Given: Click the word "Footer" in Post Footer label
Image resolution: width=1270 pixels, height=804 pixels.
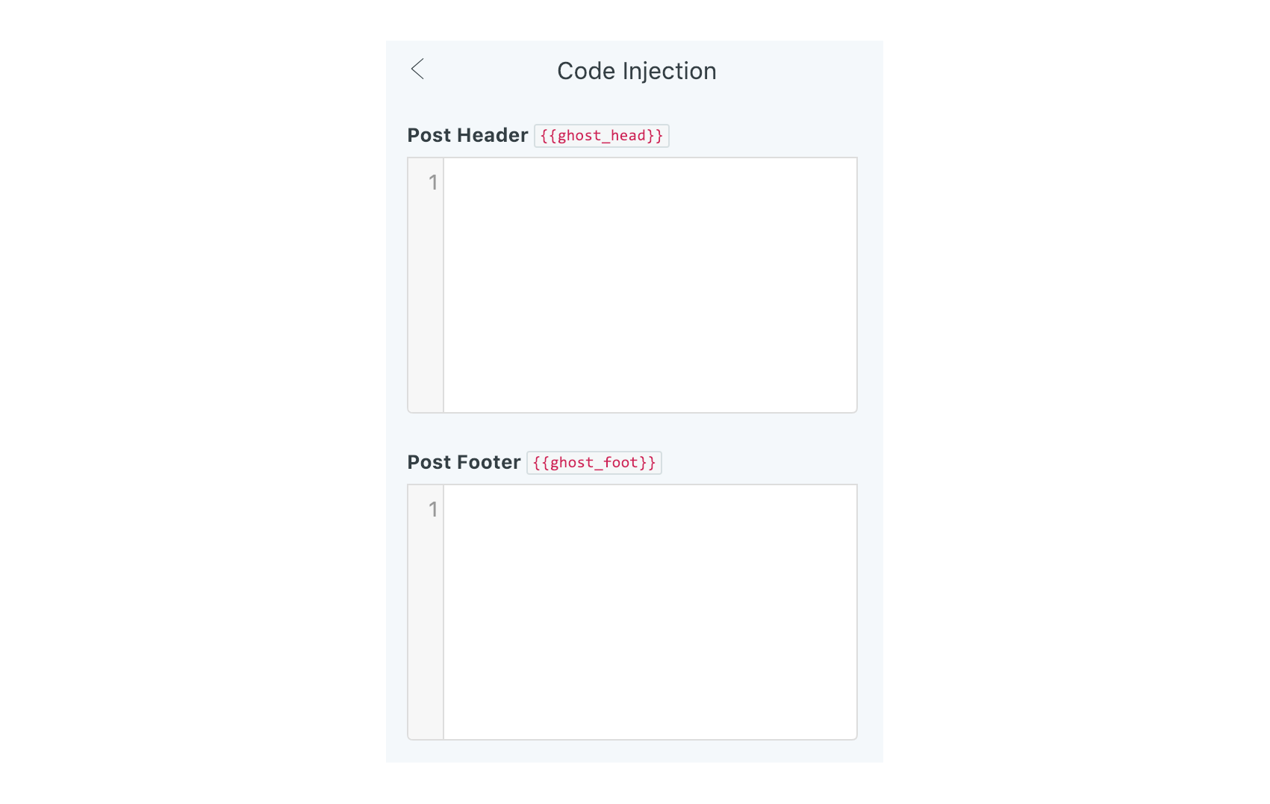Looking at the screenshot, I should point(489,462).
